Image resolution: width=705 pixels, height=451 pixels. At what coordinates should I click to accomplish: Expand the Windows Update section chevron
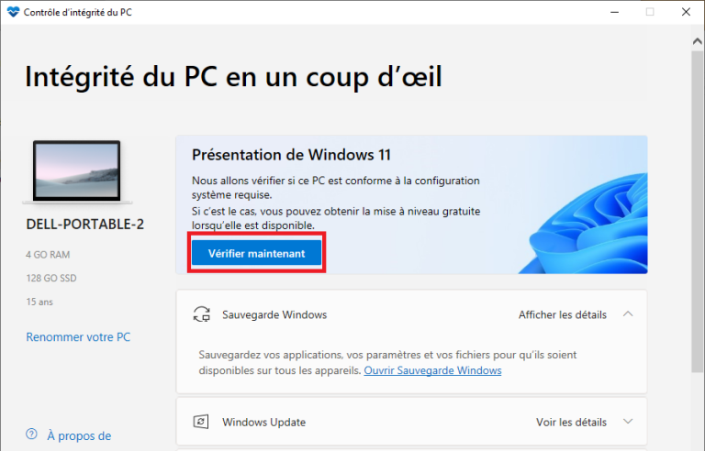click(x=628, y=422)
